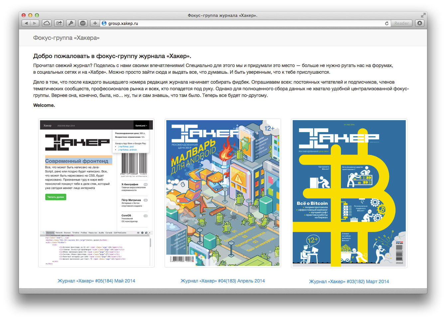Click the group.xakep.ru address field
446x320 pixels.
coord(245,23)
